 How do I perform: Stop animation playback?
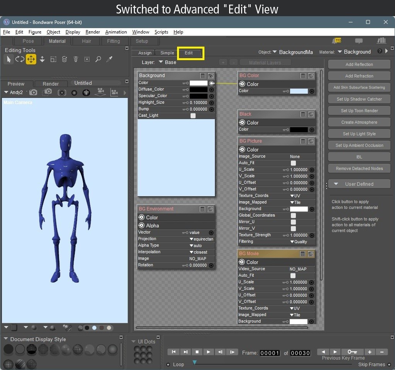tap(197, 352)
